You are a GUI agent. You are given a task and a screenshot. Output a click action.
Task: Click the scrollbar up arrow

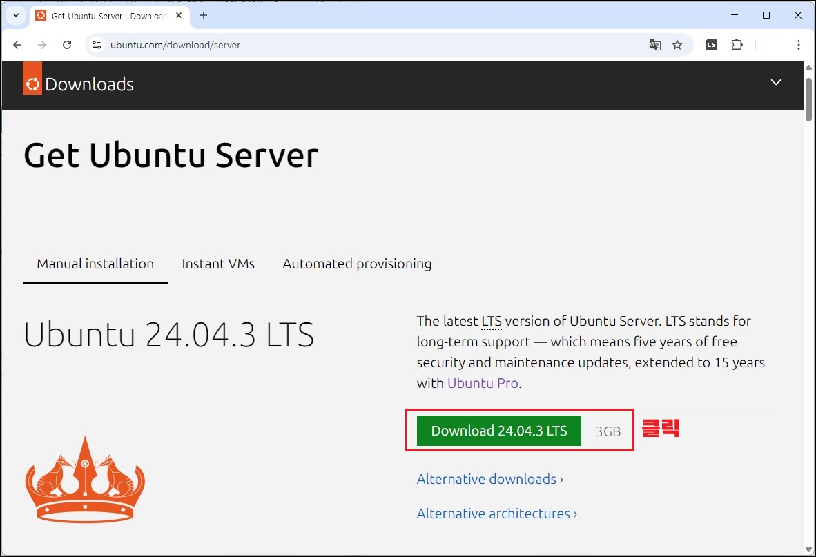(x=808, y=67)
